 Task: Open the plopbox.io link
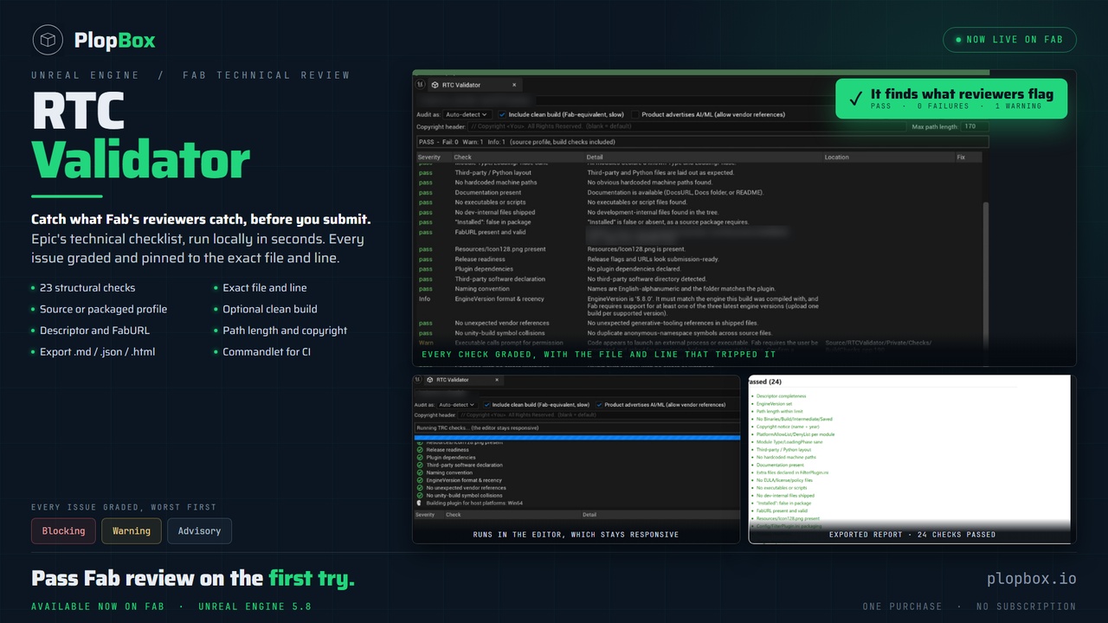point(1032,579)
